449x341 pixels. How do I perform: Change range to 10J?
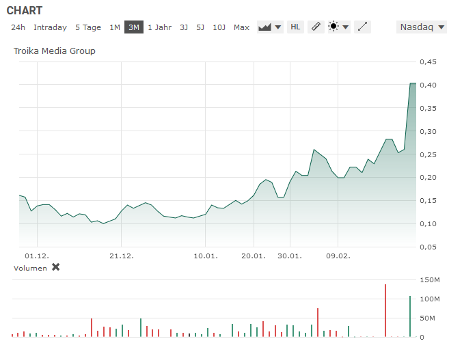pyautogui.click(x=219, y=27)
